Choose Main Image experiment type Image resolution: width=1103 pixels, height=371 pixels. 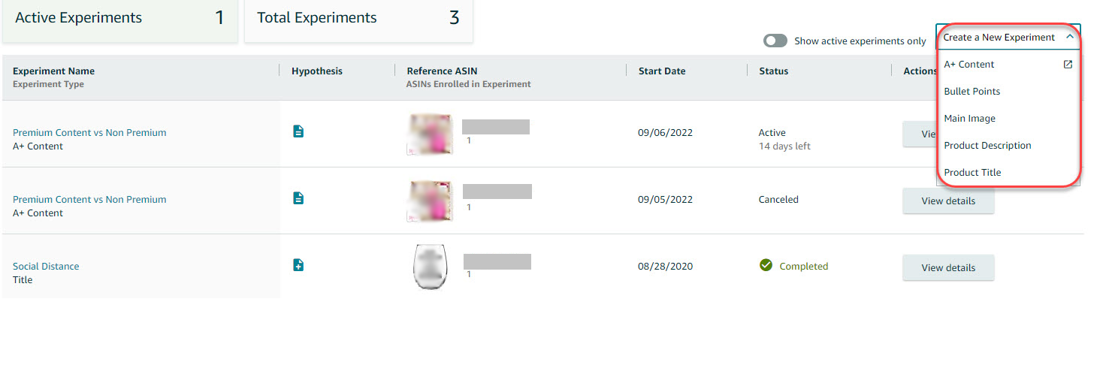[x=969, y=119]
